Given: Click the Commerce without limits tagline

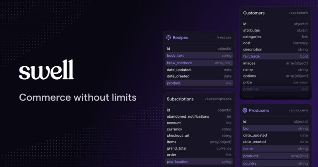Looking at the screenshot, I should coord(77,98).
